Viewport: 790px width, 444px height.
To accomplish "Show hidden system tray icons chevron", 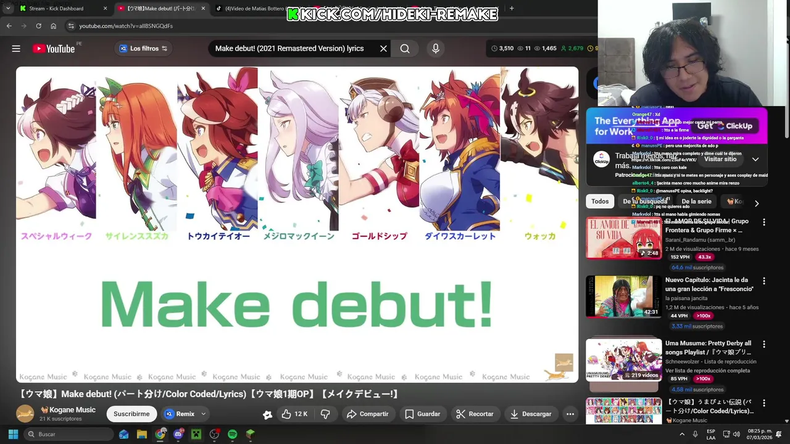I will [682, 434].
